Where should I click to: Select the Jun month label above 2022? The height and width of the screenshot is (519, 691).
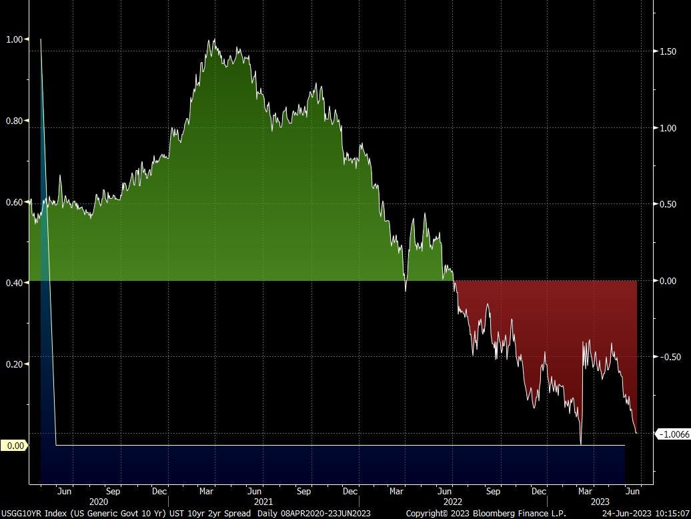(445, 491)
